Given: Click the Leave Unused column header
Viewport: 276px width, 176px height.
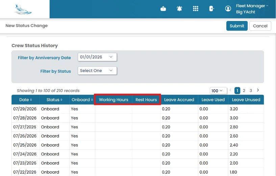Looking at the screenshot, I should click(x=246, y=100).
